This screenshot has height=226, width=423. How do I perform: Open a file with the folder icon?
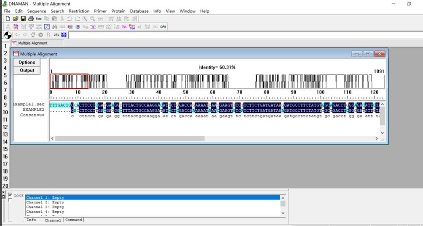(16, 19)
